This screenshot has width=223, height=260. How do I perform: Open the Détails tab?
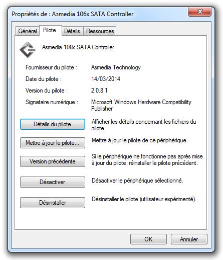tap(72, 31)
